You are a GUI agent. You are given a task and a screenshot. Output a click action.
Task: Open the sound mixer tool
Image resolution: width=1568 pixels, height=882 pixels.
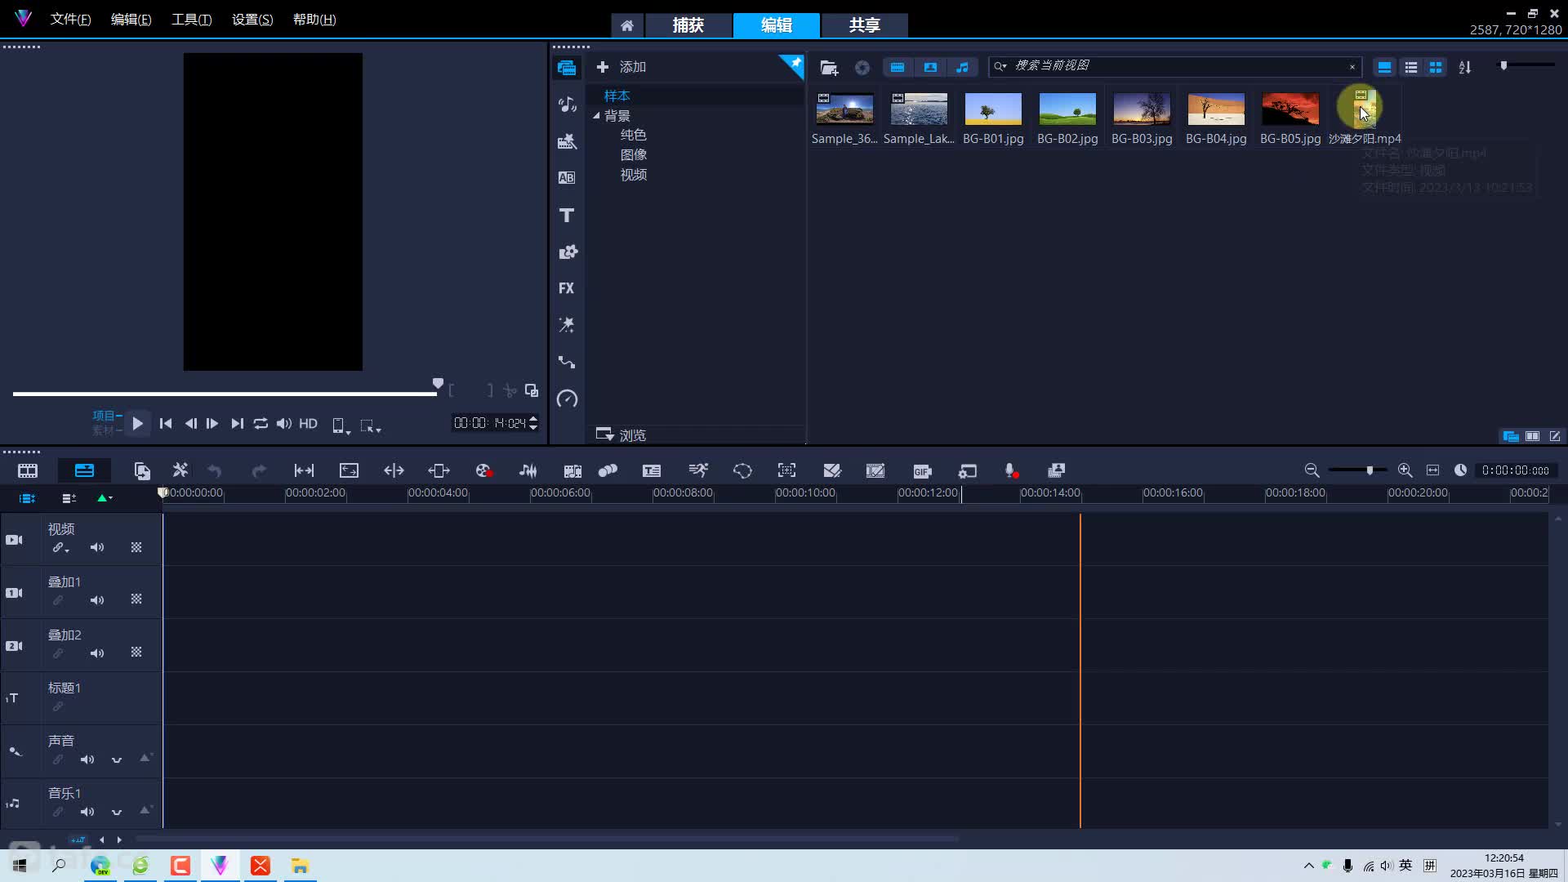pyautogui.click(x=528, y=471)
